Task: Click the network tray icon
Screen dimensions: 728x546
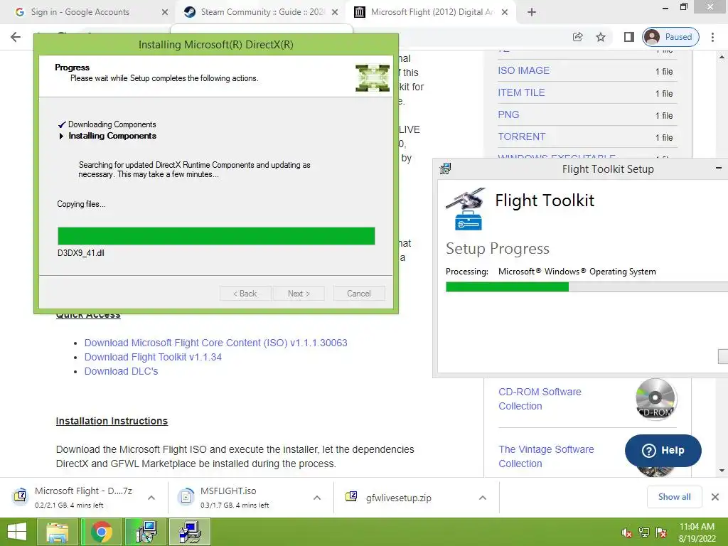Action: point(644,532)
